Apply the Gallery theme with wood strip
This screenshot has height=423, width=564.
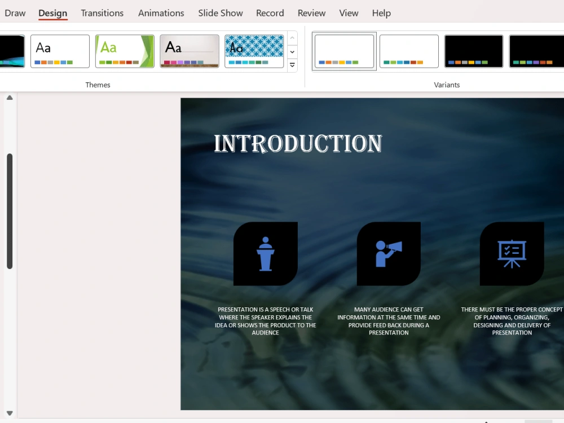[190, 51]
